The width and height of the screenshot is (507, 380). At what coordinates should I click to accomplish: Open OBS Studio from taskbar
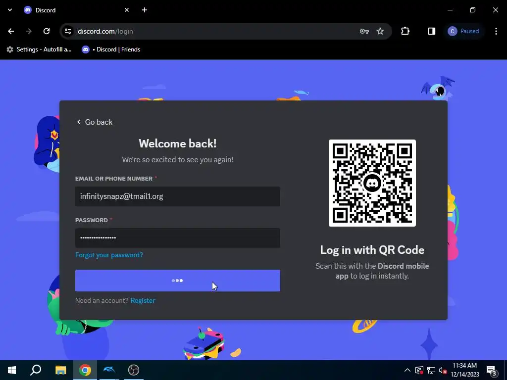(x=134, y=370)
